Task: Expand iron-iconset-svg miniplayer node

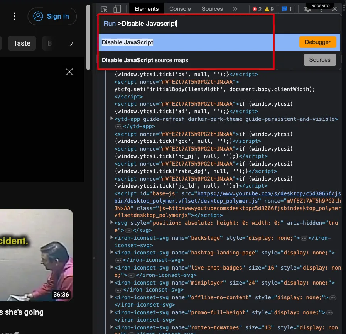Action: coord(111,282)
